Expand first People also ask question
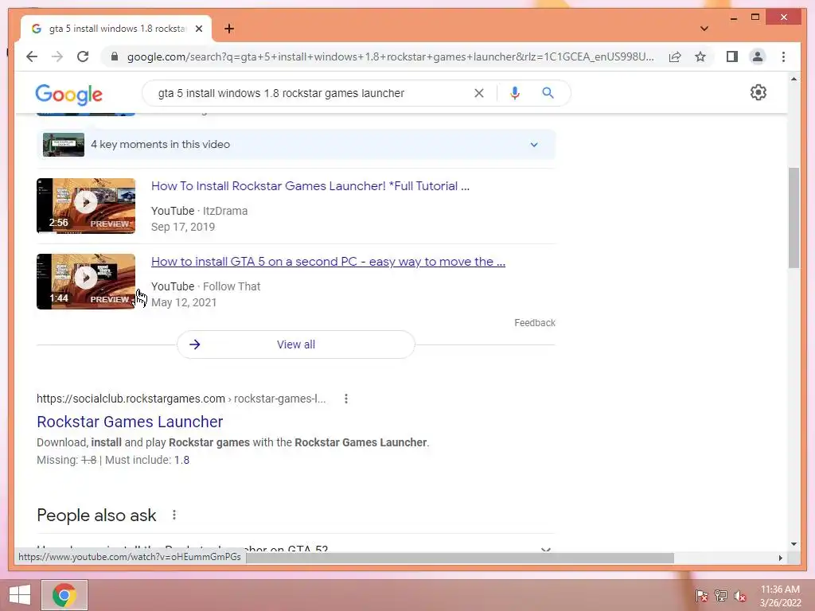815x611 pixels. 295,549
